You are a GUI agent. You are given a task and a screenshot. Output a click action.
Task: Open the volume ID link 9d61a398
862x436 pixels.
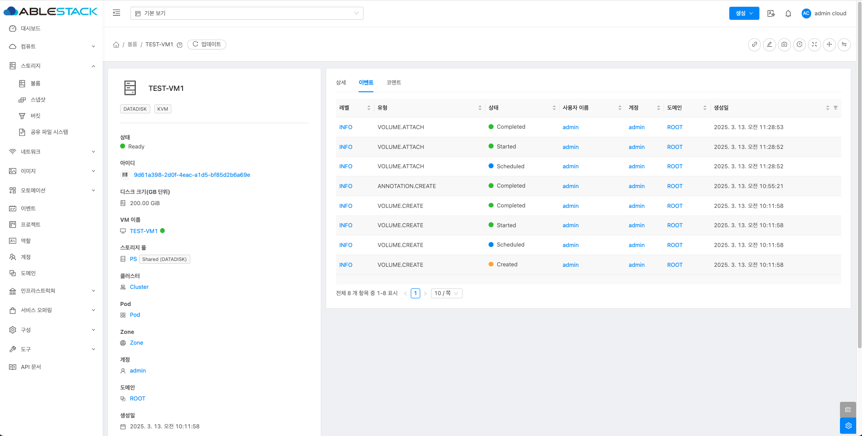click(x=192, y=175)
